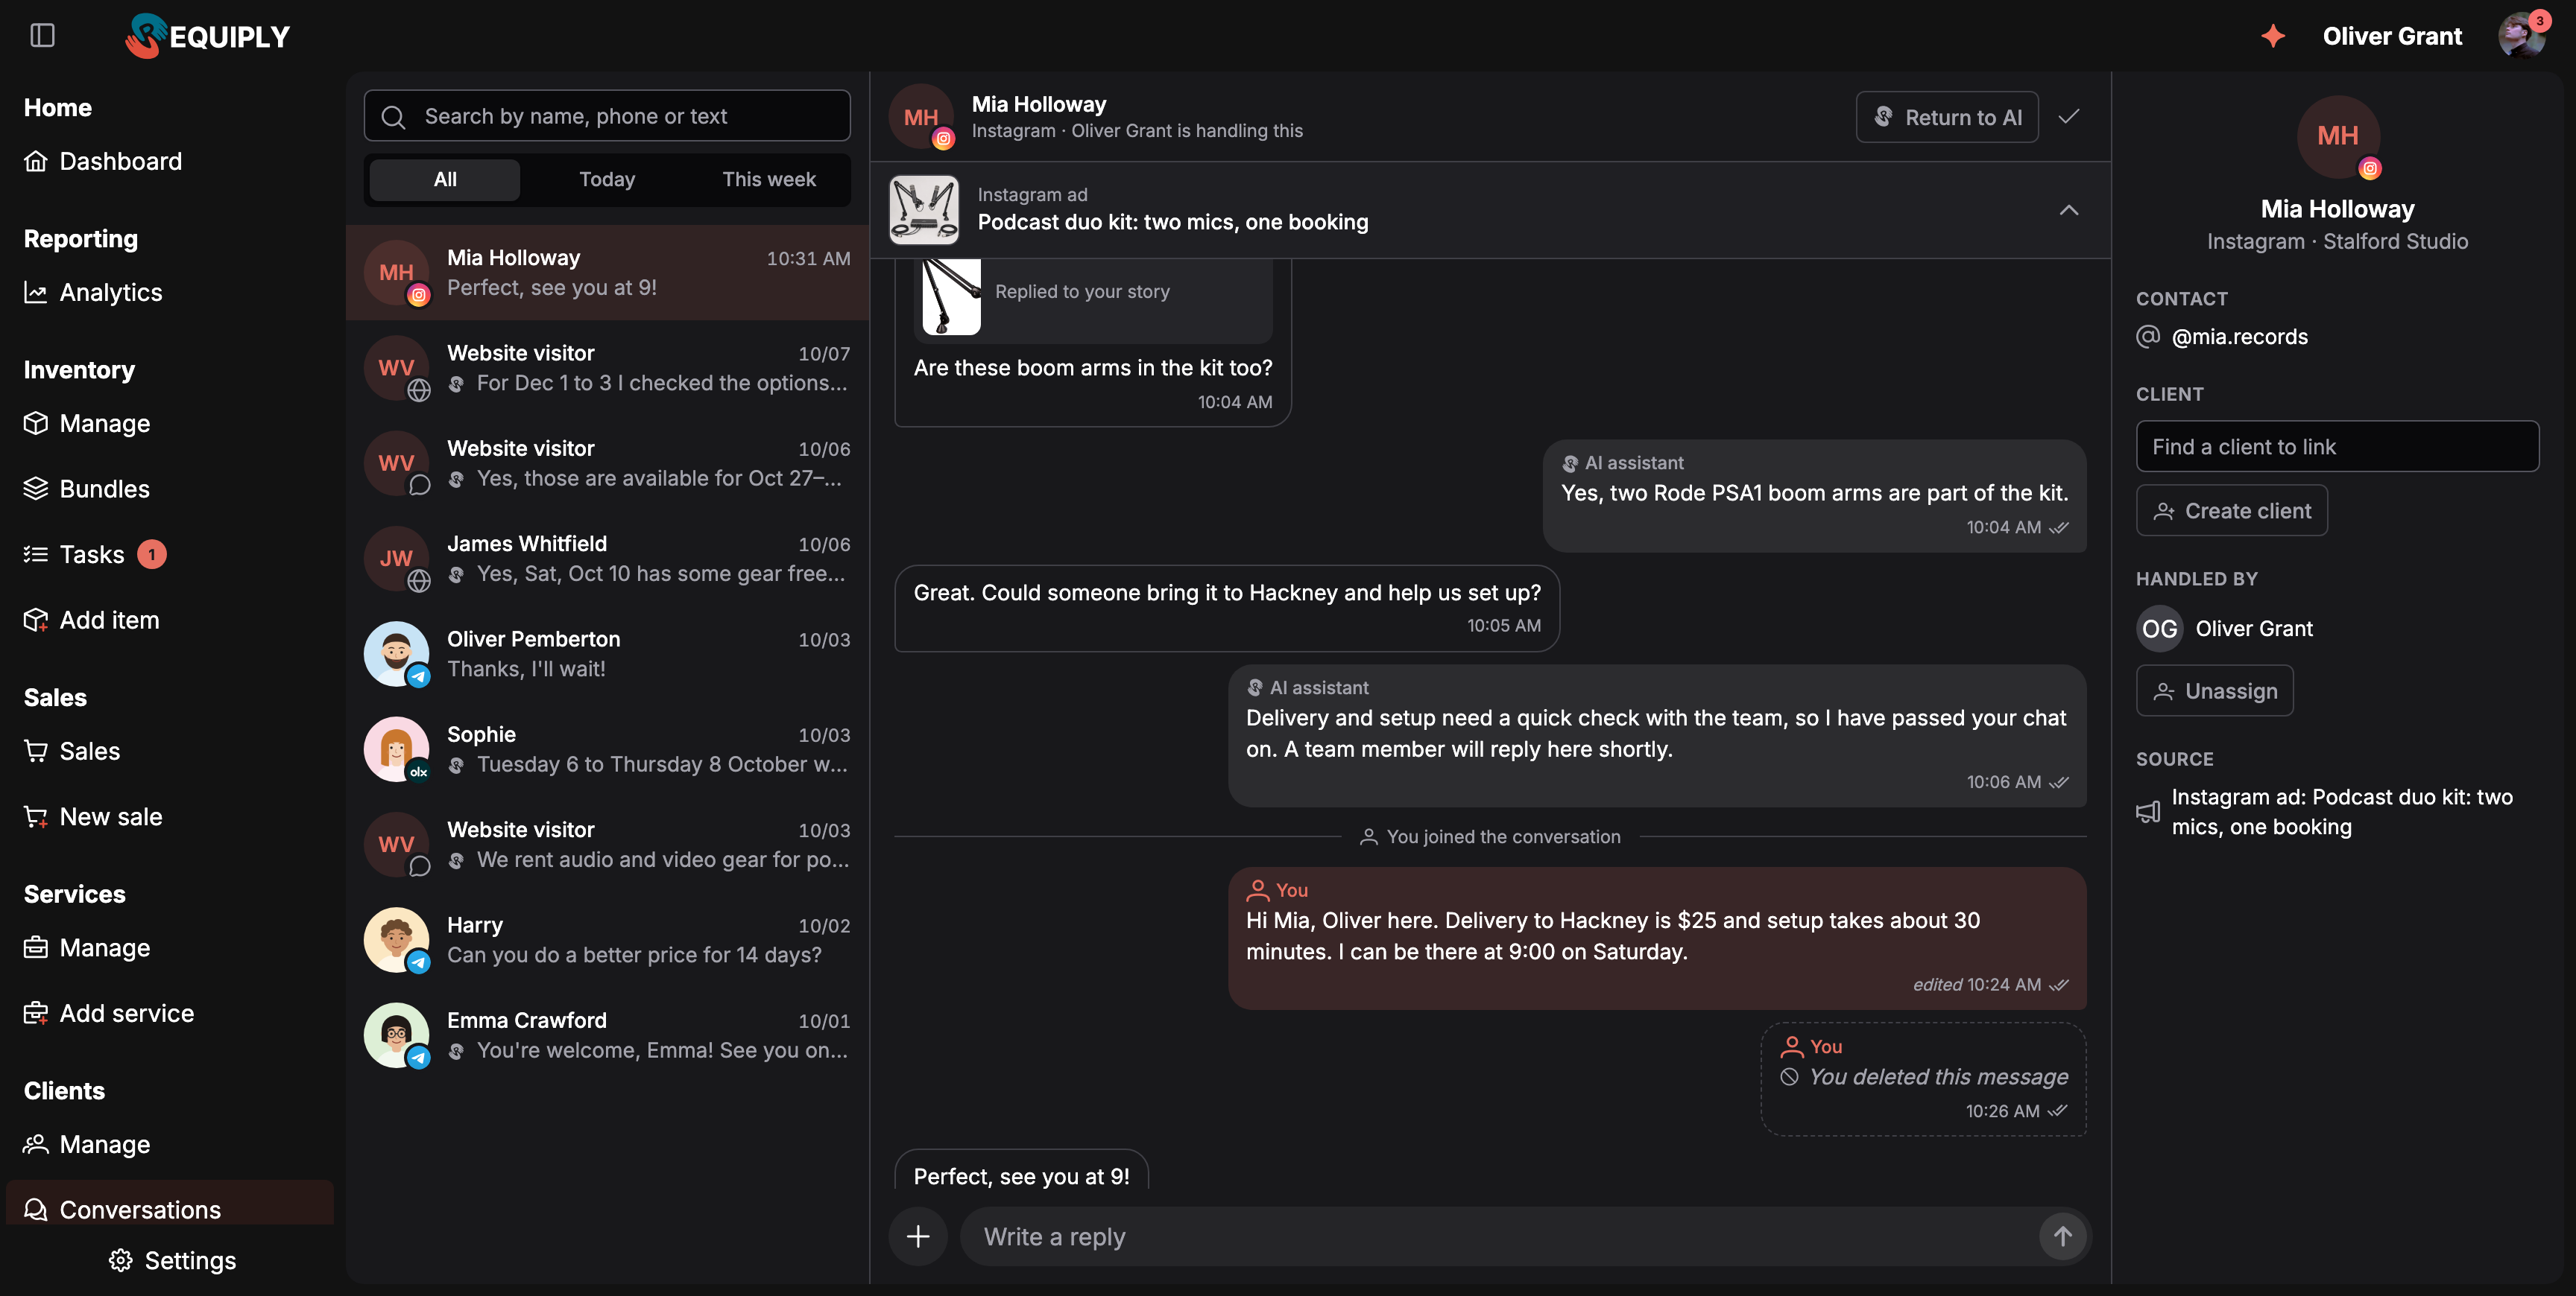Viewport: 2576px width, 1296px height.
Task: Switch filter to This week tab
Action: point(769,179)
